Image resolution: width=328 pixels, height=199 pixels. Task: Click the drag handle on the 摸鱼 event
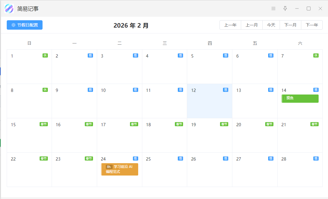point(284,98)
